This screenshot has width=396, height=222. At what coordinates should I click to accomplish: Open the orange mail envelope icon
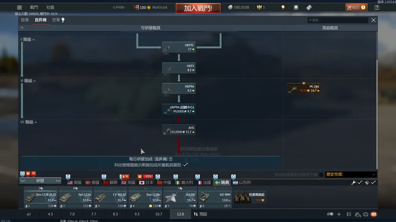click(374, 214)
